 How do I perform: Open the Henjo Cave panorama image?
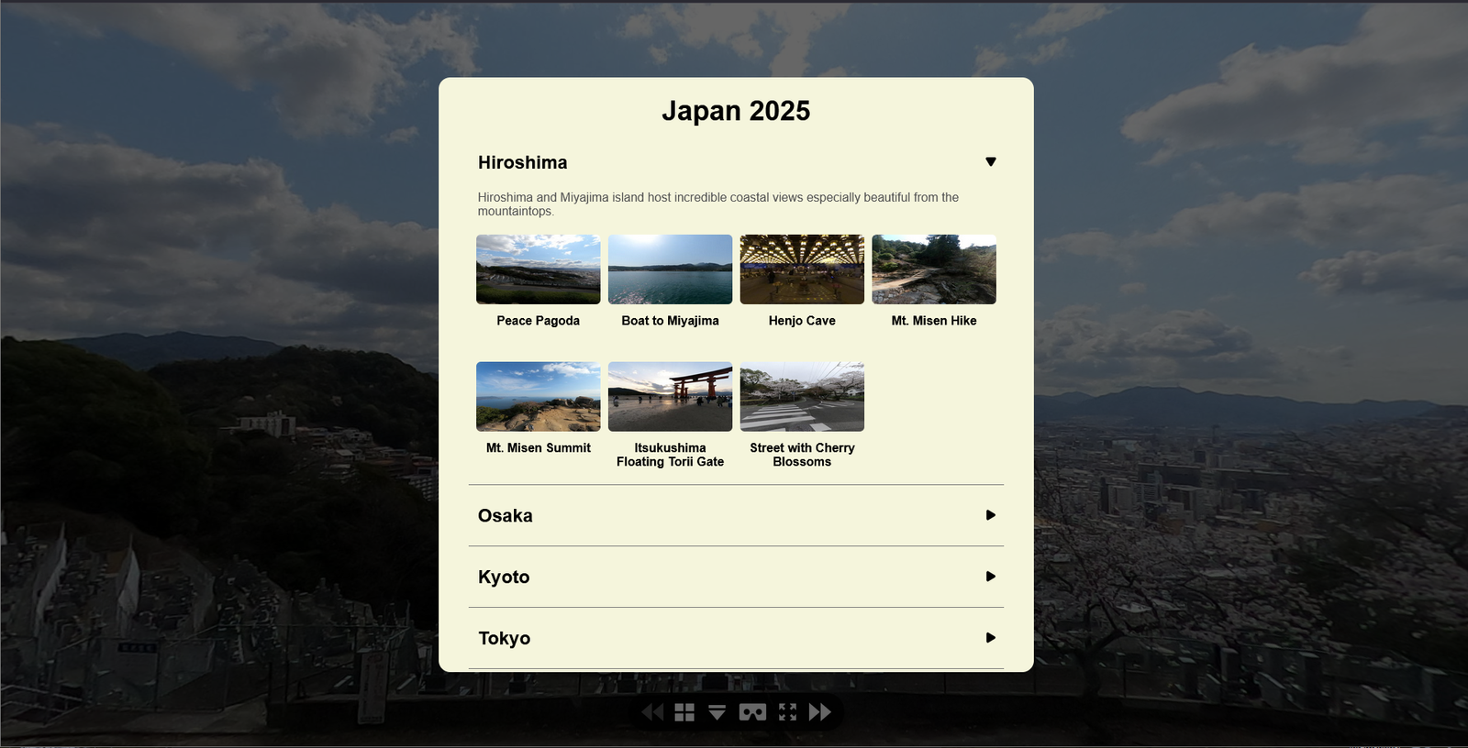point(802,269)
